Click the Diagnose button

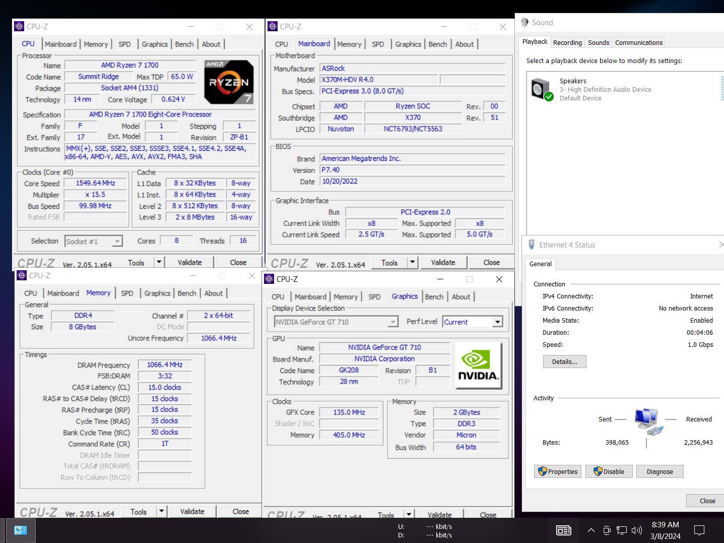[x=660, y=471]
